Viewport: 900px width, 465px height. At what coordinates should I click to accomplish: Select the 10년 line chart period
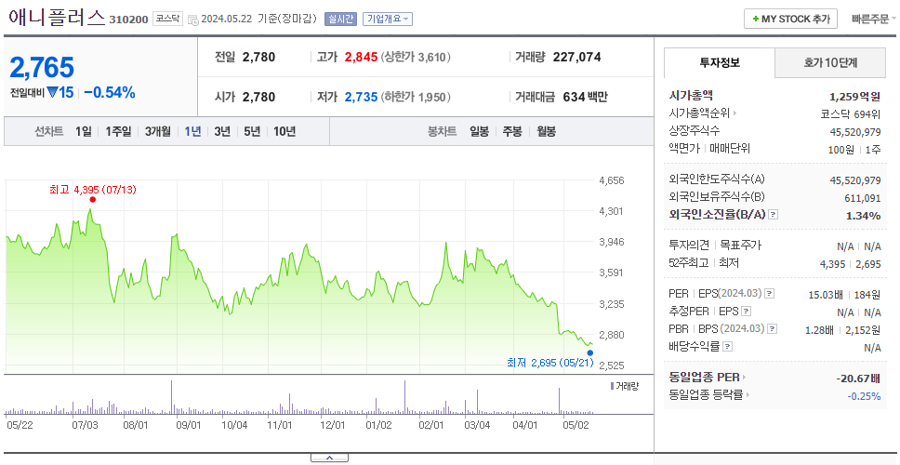tap(285, 131)
